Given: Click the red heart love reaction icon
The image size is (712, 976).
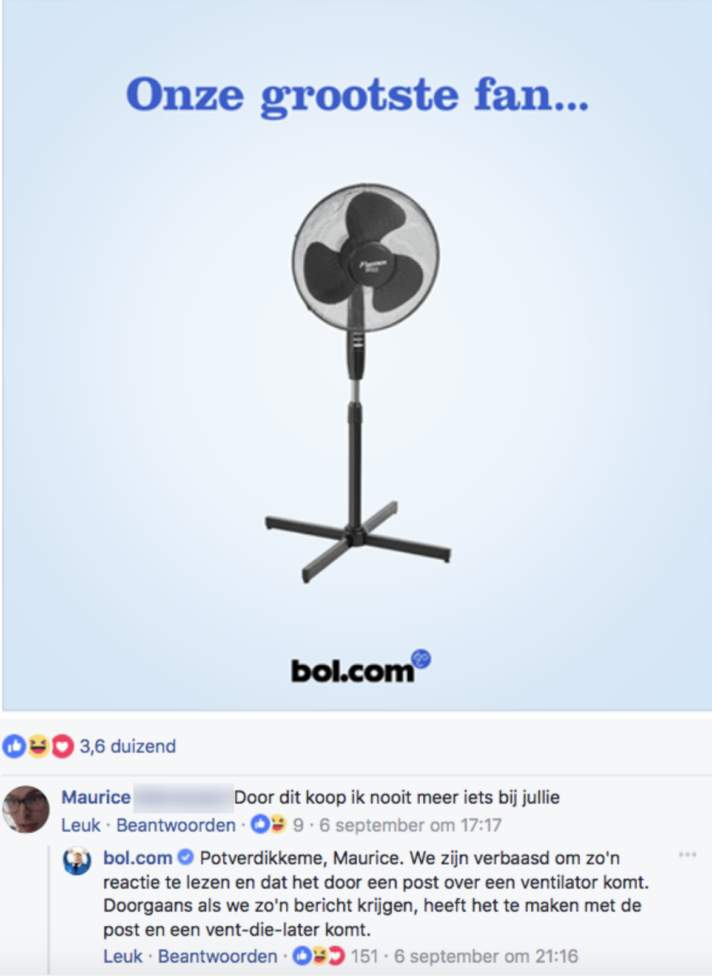Looking at the screenshot, I should coord(62,746).
